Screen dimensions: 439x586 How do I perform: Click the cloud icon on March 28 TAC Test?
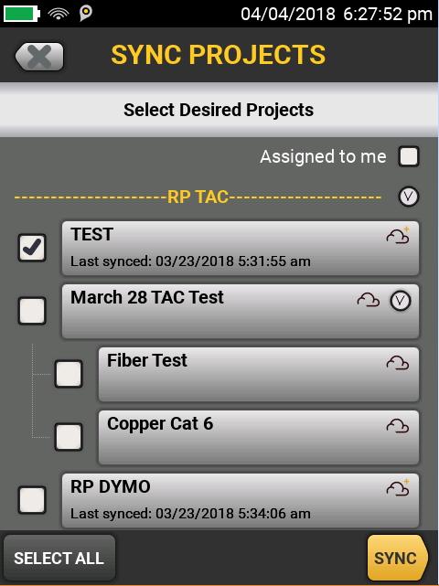(369, 300)
